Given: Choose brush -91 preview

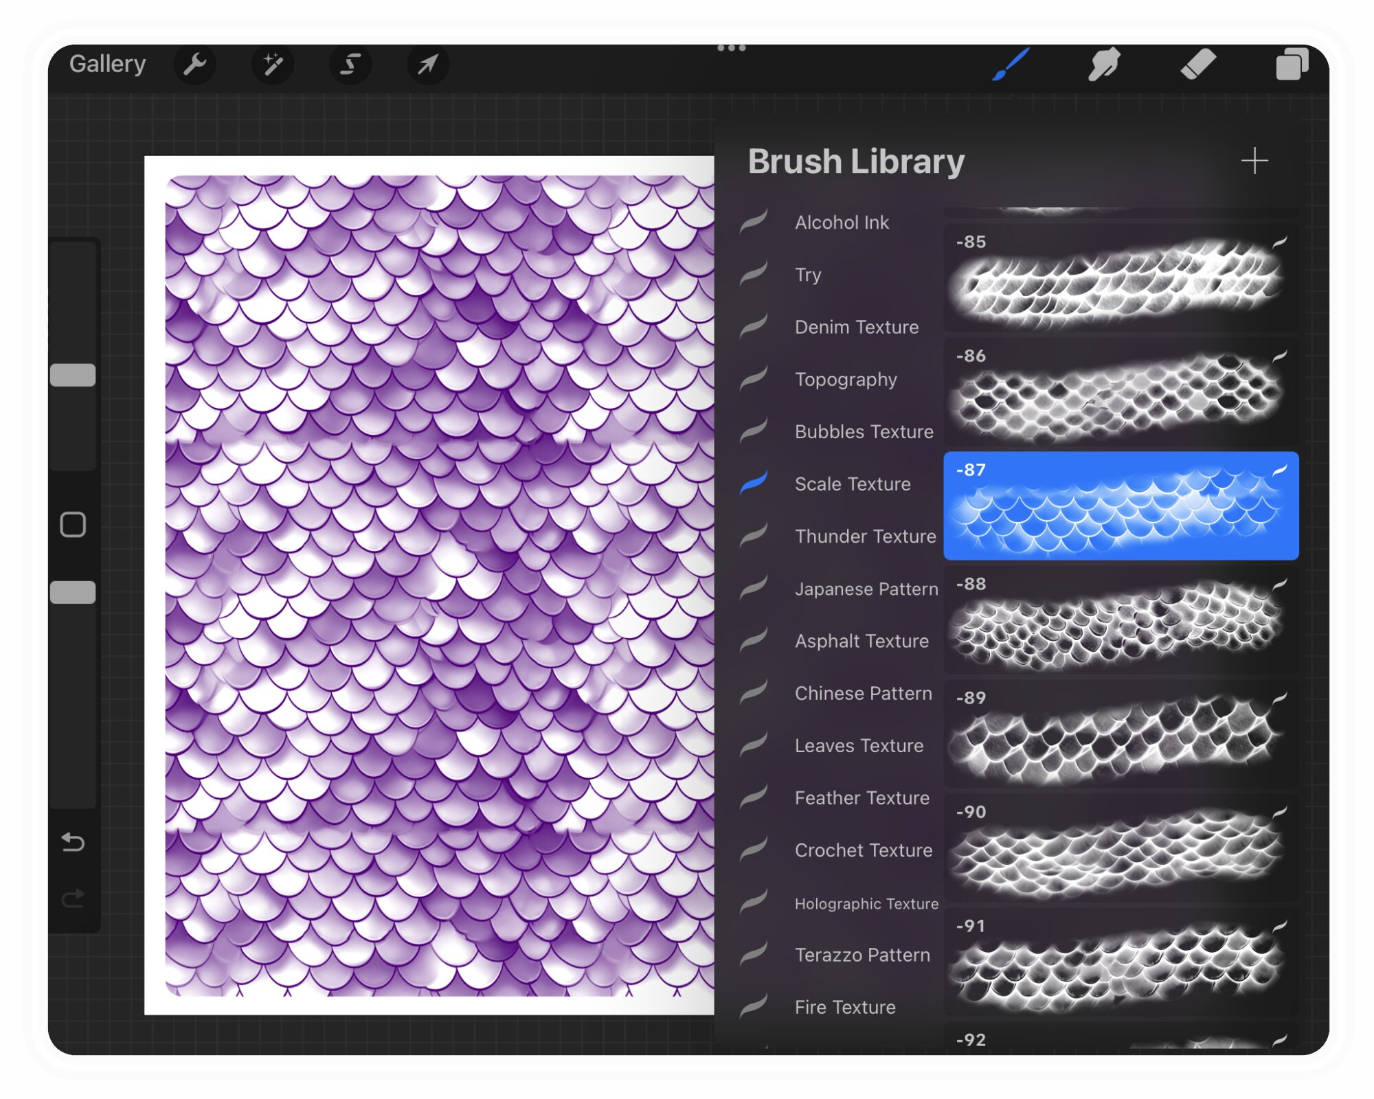Looking at the screenshot, I should tap(1120, 962).
